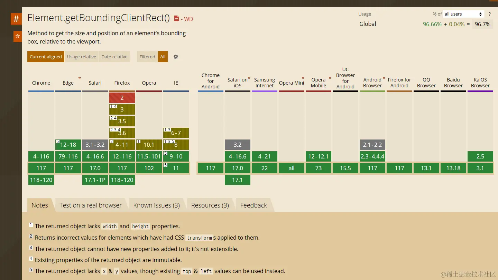
Task: Select the gray Safari 3.1-3.2 cell
Action: click(x=95, y=145)
